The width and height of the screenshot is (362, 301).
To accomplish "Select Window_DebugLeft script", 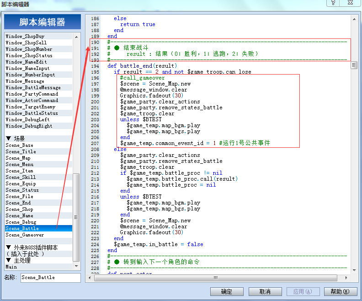I will 39,120.
